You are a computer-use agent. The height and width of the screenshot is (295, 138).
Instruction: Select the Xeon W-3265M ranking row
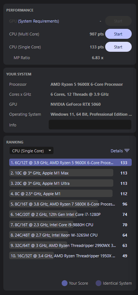point(70,235)
